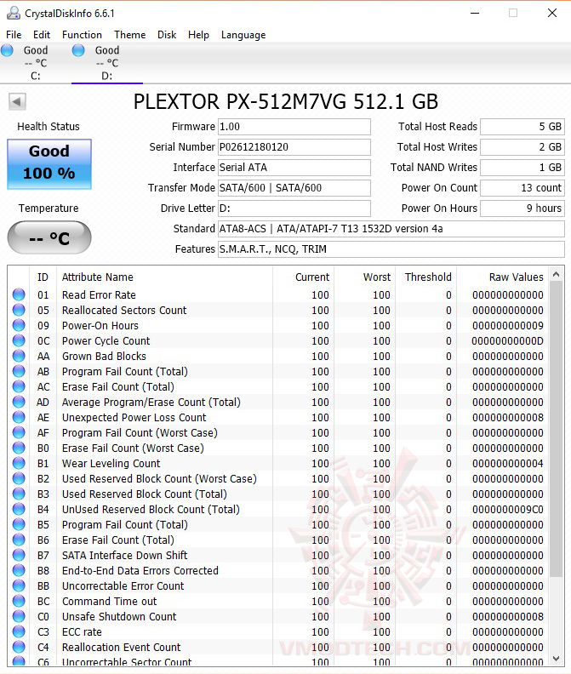The image size is (571, 674).
Task: Click the Standard field ATA8-ACS
Action: point(391,229)
